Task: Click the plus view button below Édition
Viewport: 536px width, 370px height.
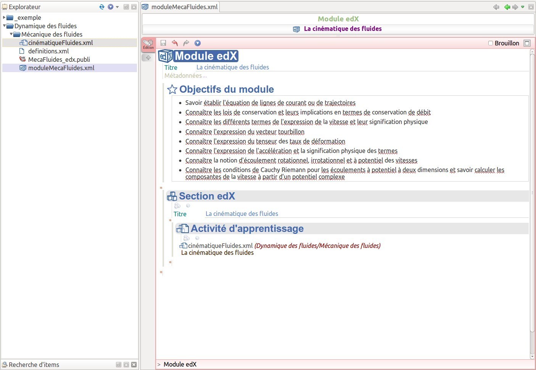Action: point(148,58)
